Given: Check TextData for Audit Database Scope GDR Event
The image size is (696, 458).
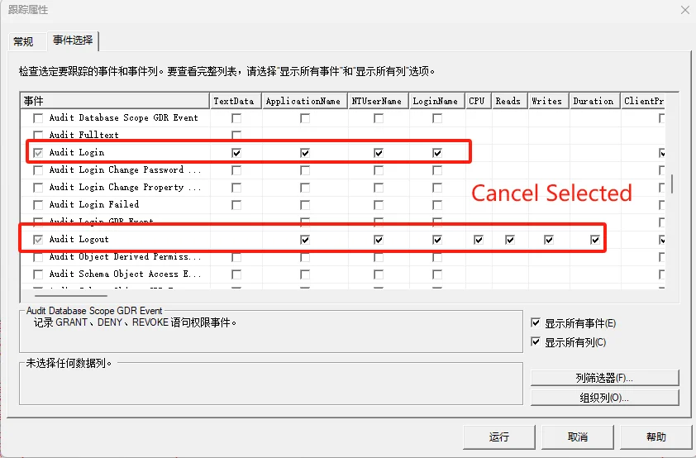Looking at the screenshot, I should (x=236, y=118).
